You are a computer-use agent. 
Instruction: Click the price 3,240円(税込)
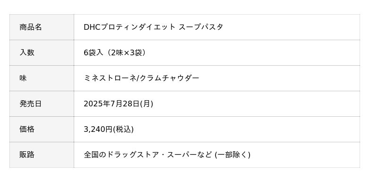tap(109, 130)
